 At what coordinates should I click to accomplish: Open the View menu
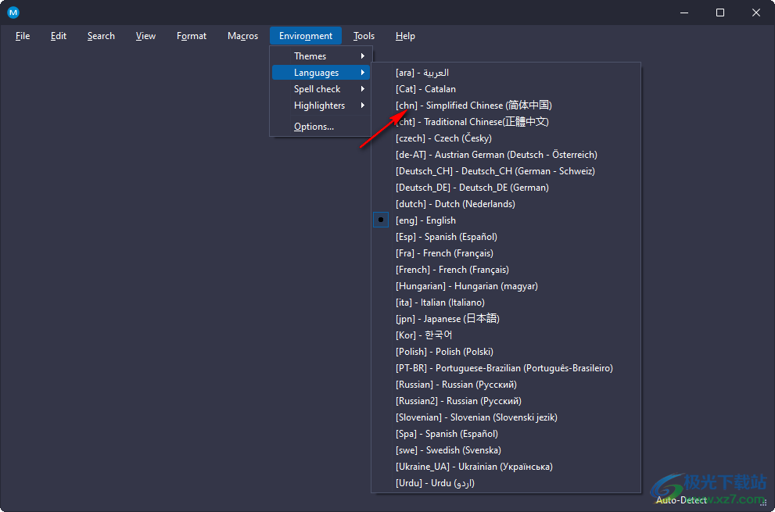click(145, 36)
